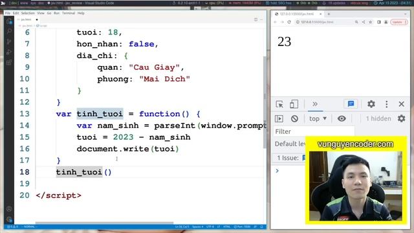Open Edit menu in VS Code
Viewport: 414px width, 233px height.
[x=16, y=13]
